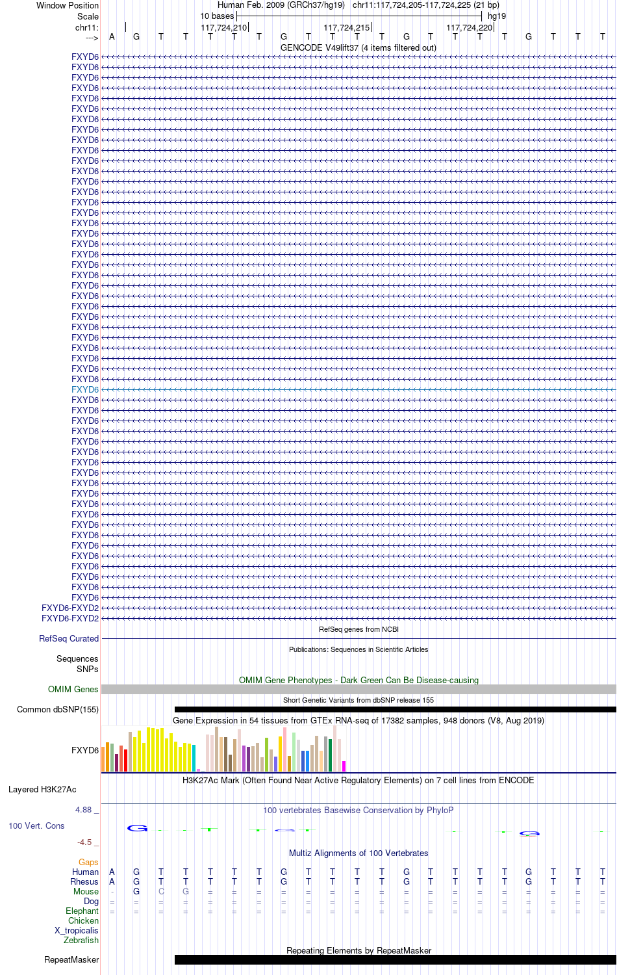Viewport: 617px width, 975px height.
Task: Select the Rhesus alignment row label
Action: pos(84,881)
